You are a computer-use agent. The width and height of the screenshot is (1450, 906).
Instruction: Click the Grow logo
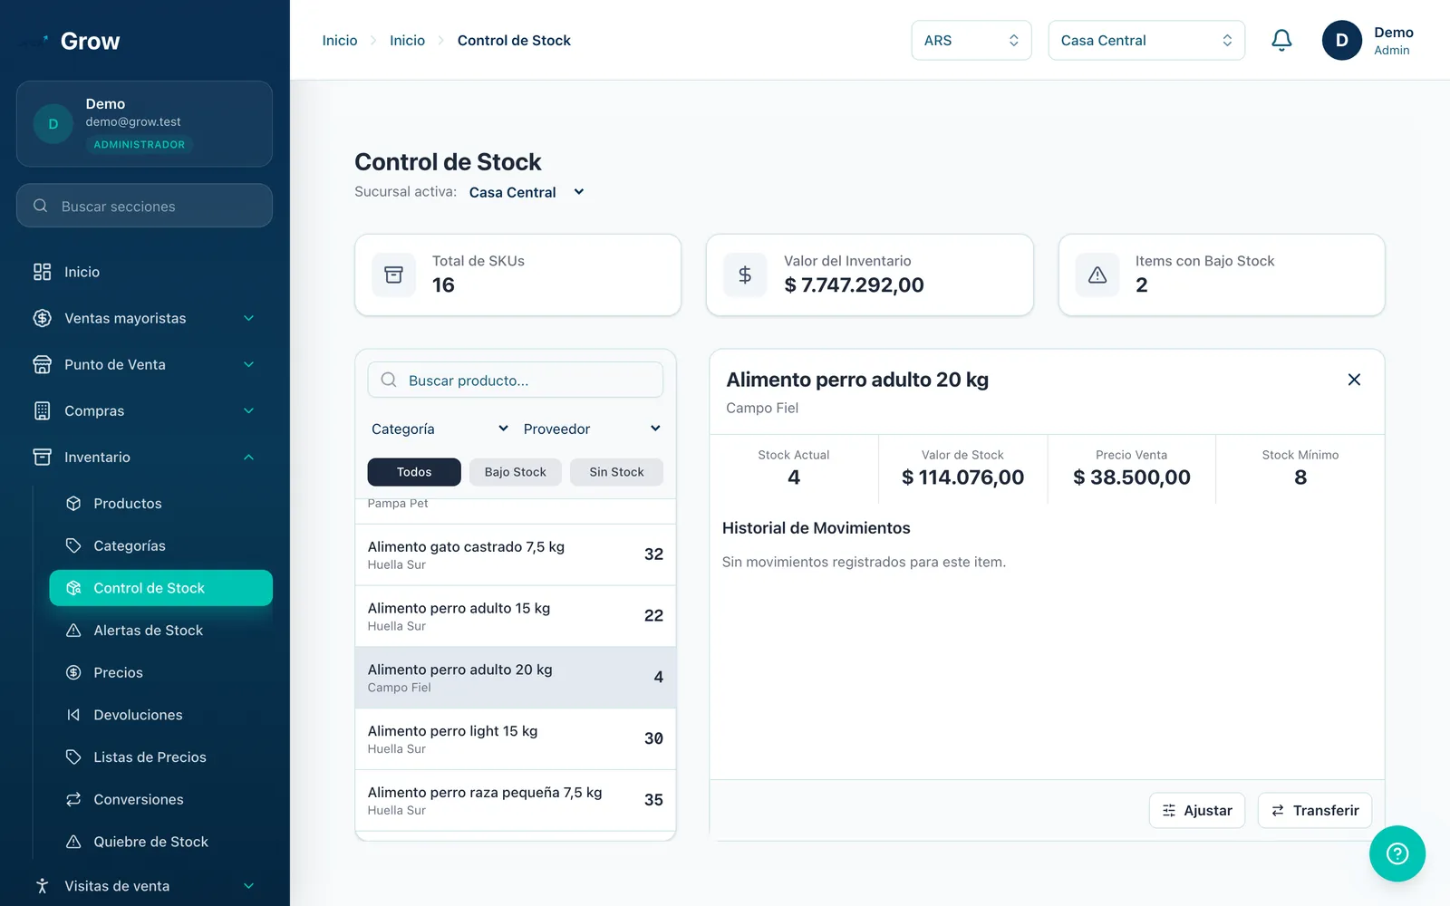point(70,41)
